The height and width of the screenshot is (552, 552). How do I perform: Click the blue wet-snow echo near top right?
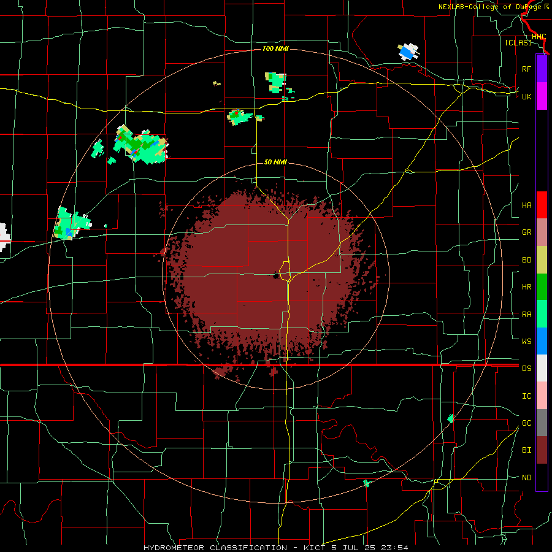(x=407, y=53)
